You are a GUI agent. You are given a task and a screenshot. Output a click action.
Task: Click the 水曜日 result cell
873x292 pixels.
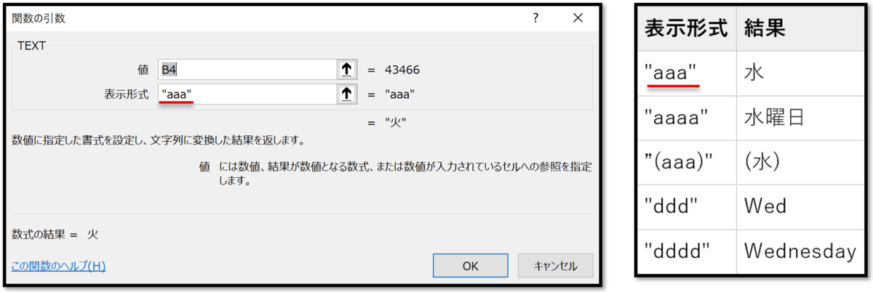(799, 118)
